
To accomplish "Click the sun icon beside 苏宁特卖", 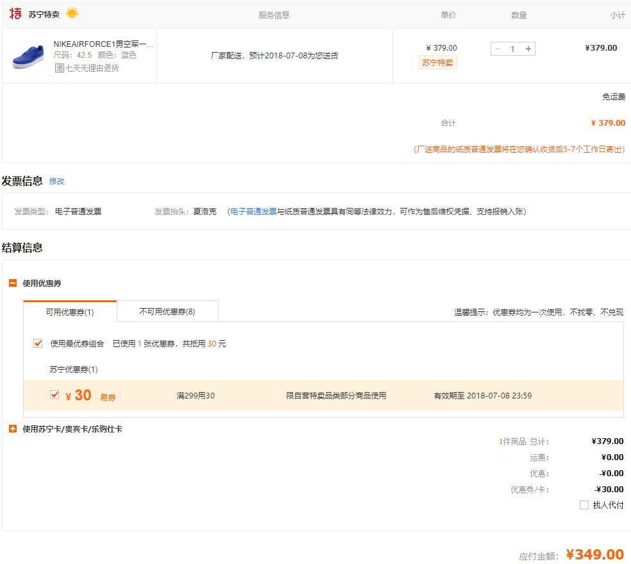I will coord(72,13).
